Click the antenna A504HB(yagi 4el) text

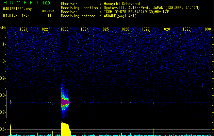click(x=120, y=16)
